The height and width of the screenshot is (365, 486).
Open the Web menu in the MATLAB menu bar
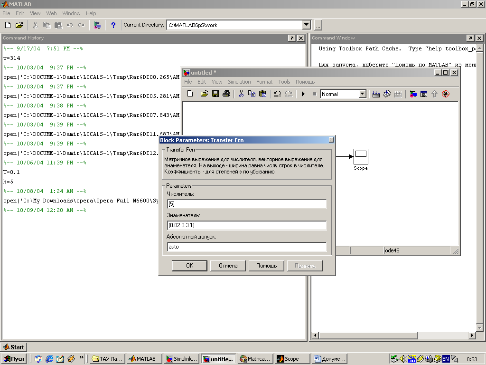(x=51, y=13)
